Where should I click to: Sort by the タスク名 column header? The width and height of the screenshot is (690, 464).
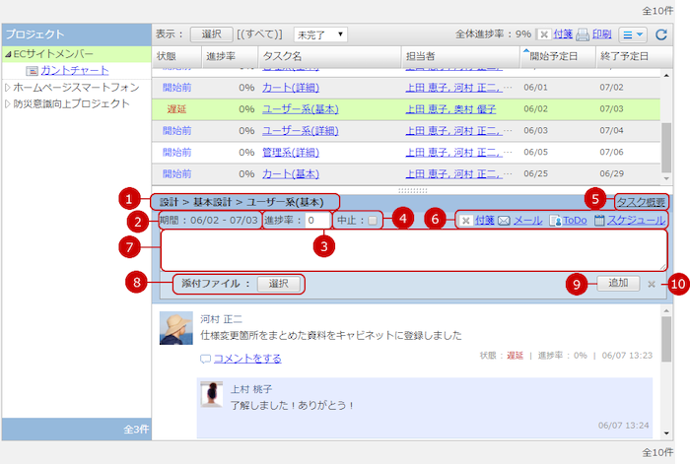pos(284,56)
